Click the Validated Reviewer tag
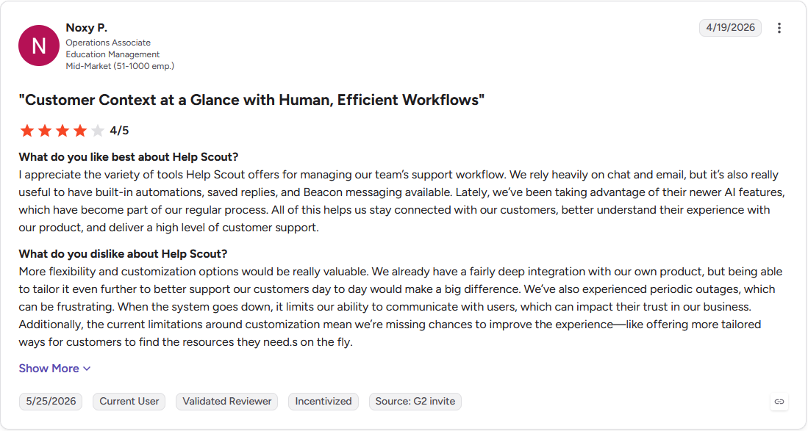Screen dimensions: 808x431 click(226, 401)
